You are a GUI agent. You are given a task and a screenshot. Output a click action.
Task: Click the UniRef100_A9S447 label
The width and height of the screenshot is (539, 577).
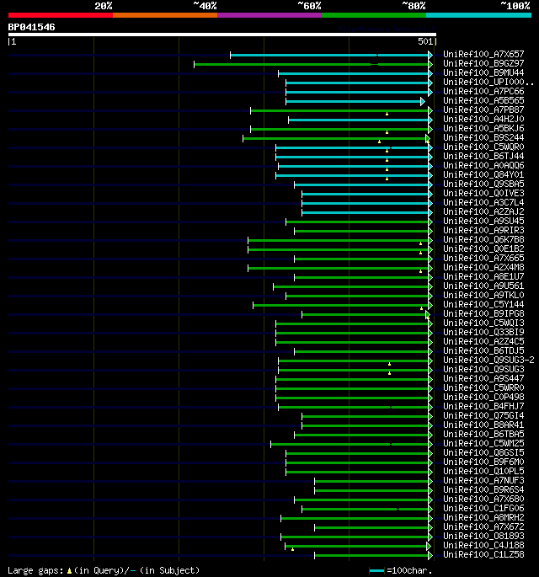tap(483, 379)
